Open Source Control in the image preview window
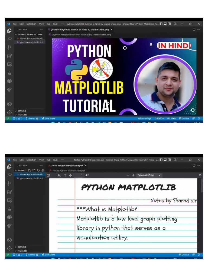Image resolution: width=208 pixels, height=277 pixels. [9, 47]
